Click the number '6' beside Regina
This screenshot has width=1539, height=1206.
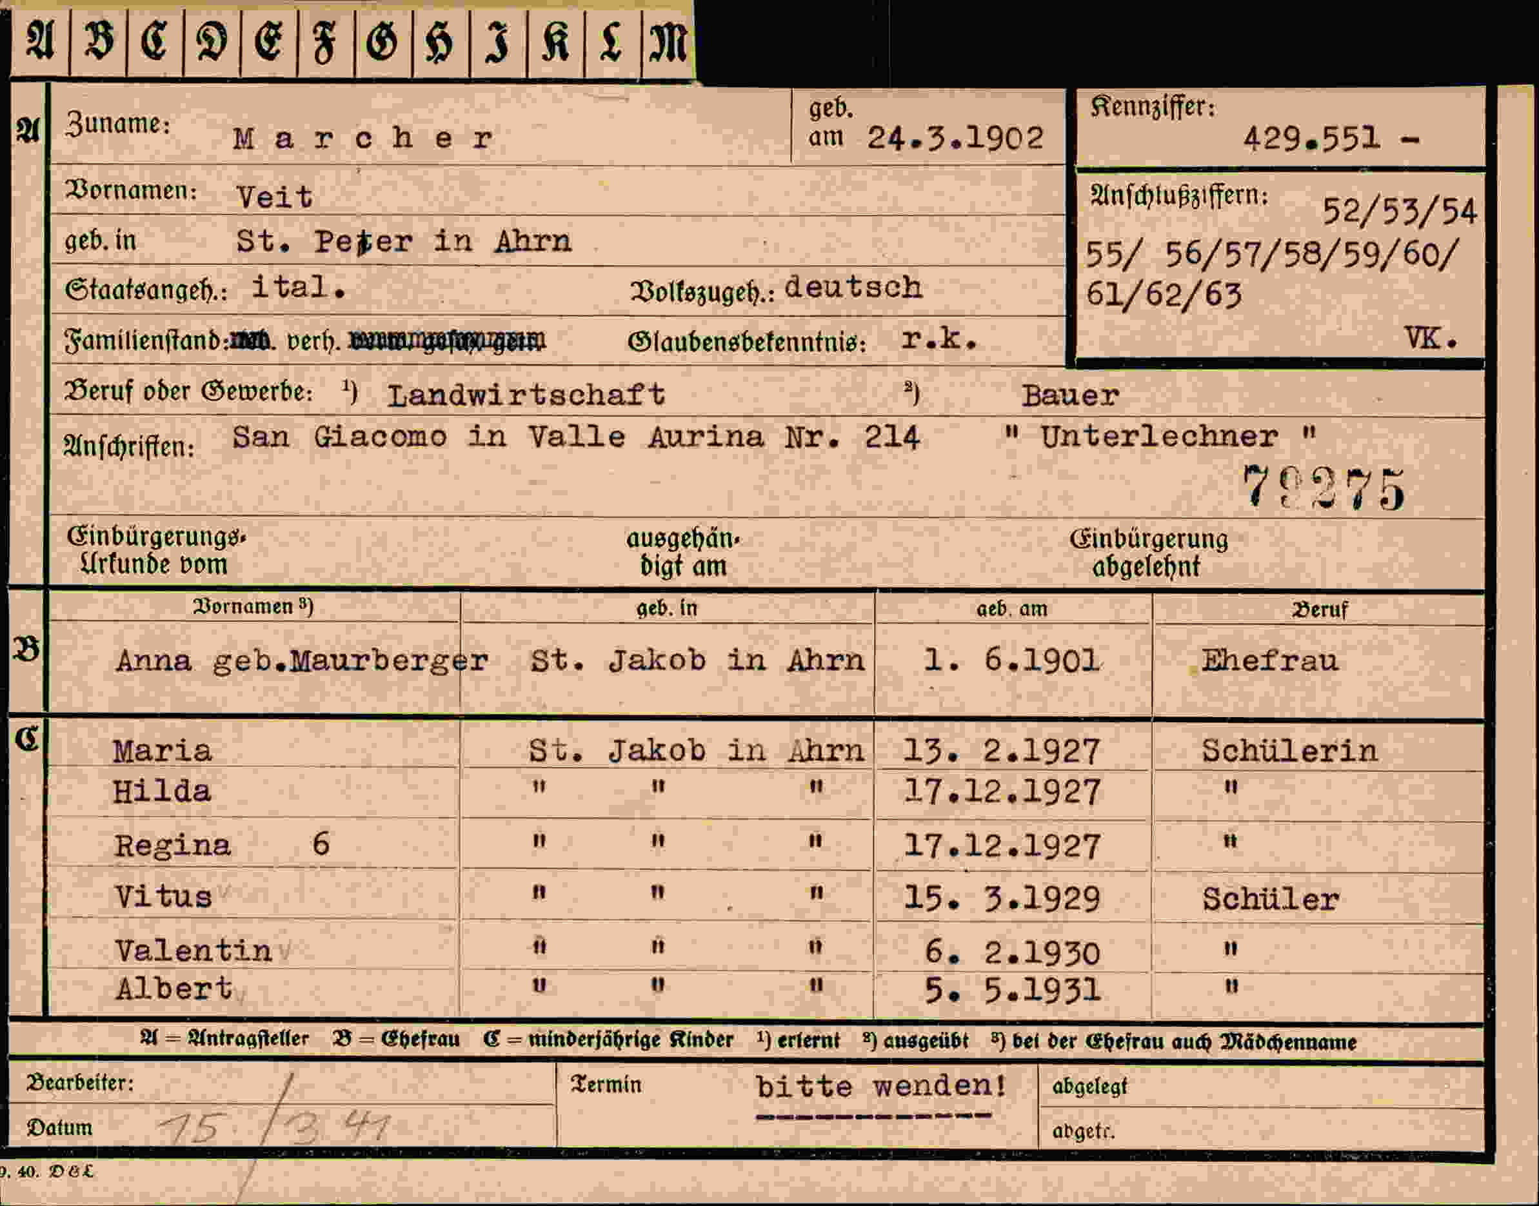tap(321, 844)
